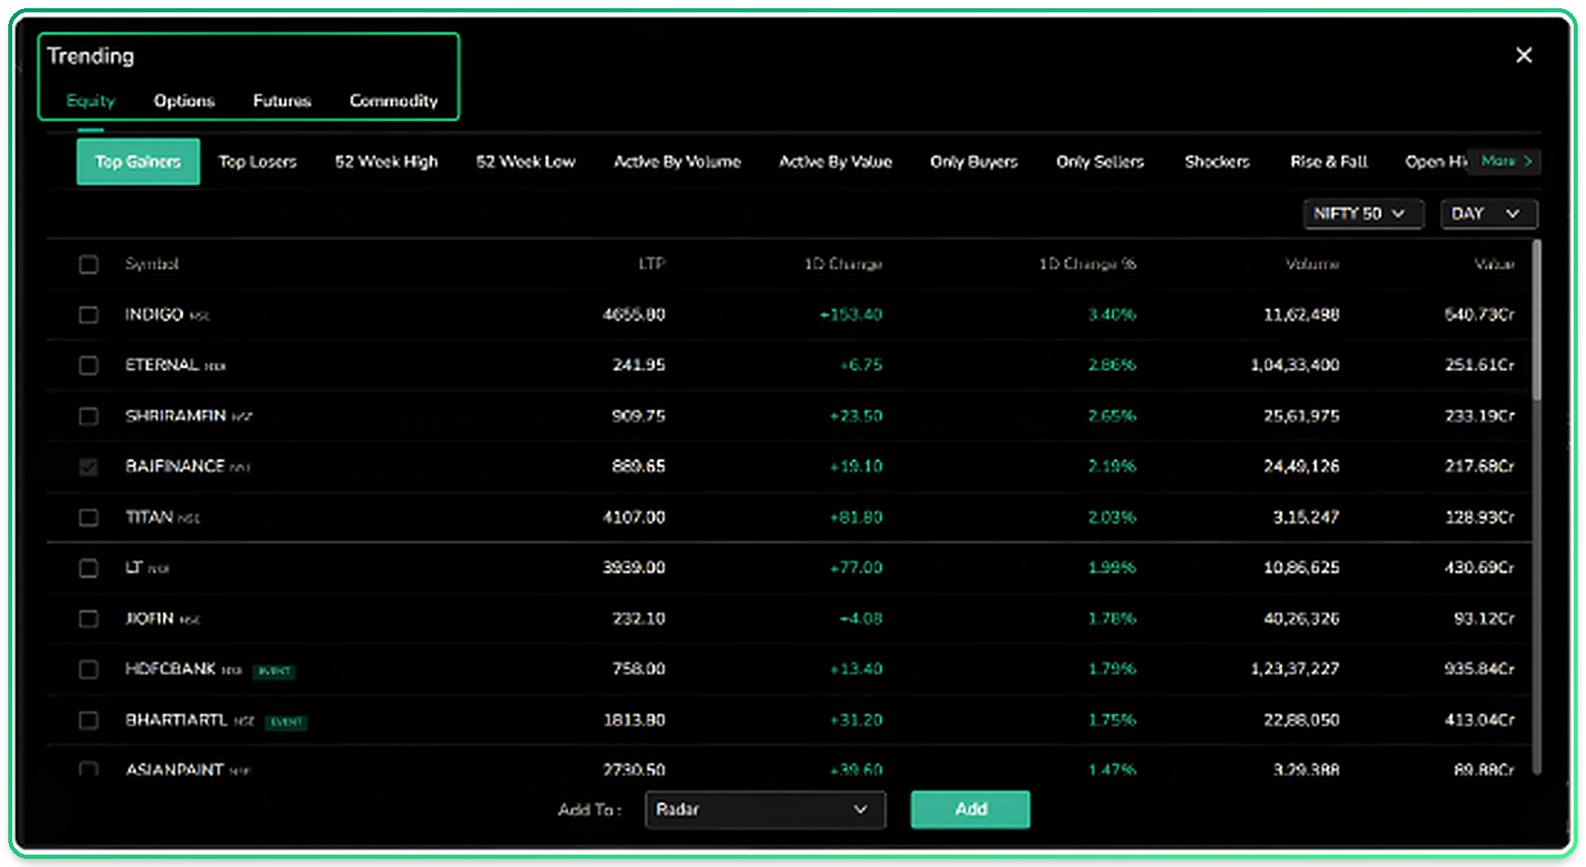Click the SHRIRAMFIN symbol name
This screenshot has width=1586, height=867.
[175, 416]
